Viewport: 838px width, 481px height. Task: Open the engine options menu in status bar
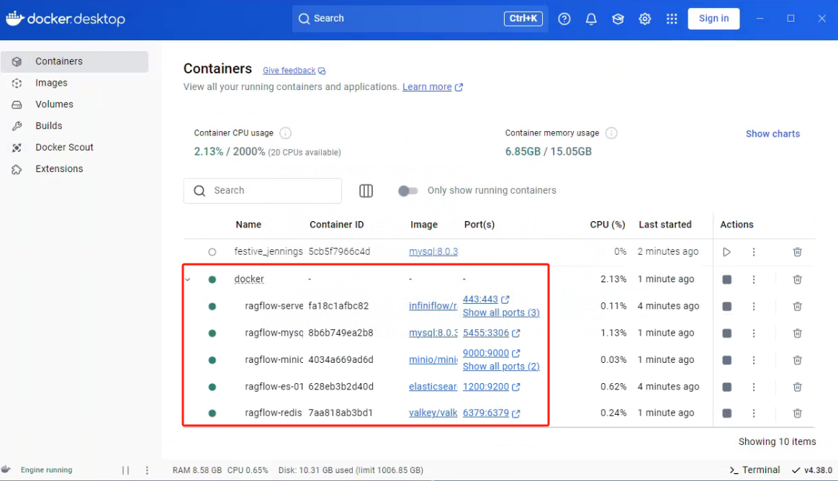pos(147,470)
